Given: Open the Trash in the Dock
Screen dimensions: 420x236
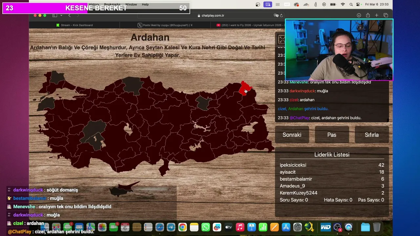Looking at the screenshot, I should click(x=377, y=227).
